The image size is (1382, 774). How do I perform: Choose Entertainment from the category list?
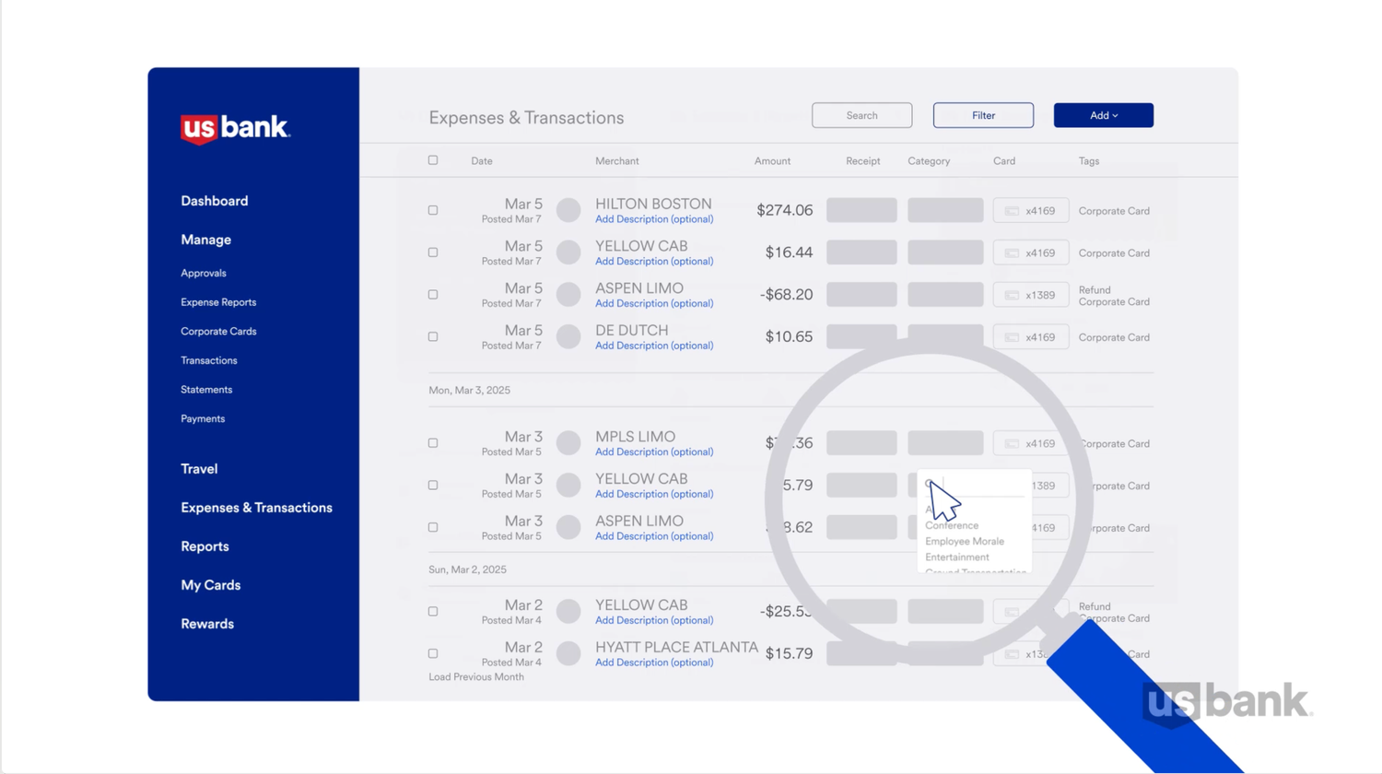(957, 557)
